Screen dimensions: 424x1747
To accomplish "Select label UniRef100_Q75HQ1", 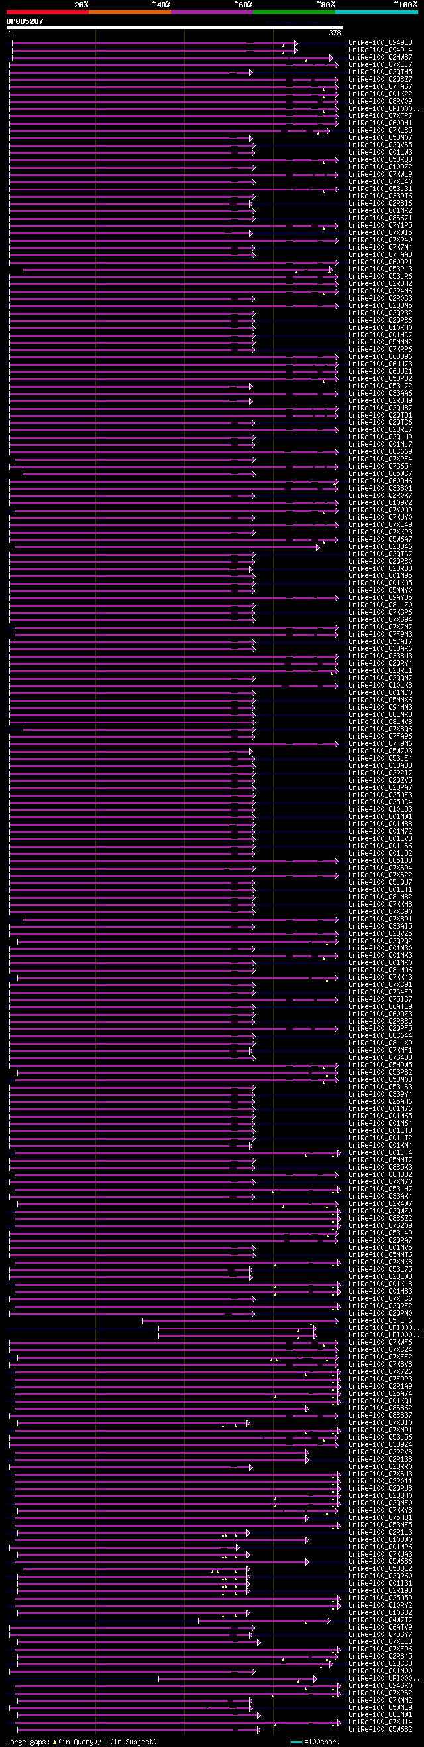I will 381,1518.
